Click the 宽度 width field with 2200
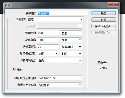 pyautogui.click(x=48, y=33)
